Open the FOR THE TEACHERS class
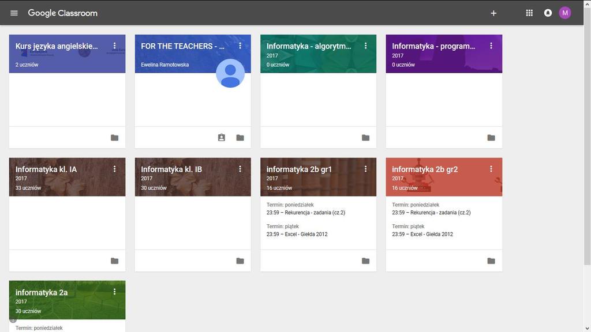 (x=182, y=46)
